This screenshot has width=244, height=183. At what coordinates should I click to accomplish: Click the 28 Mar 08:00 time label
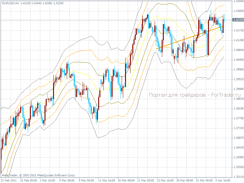coord(185,180)
